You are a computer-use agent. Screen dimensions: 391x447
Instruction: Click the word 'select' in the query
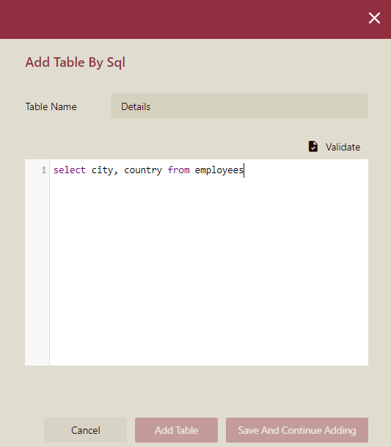point(70,170)
